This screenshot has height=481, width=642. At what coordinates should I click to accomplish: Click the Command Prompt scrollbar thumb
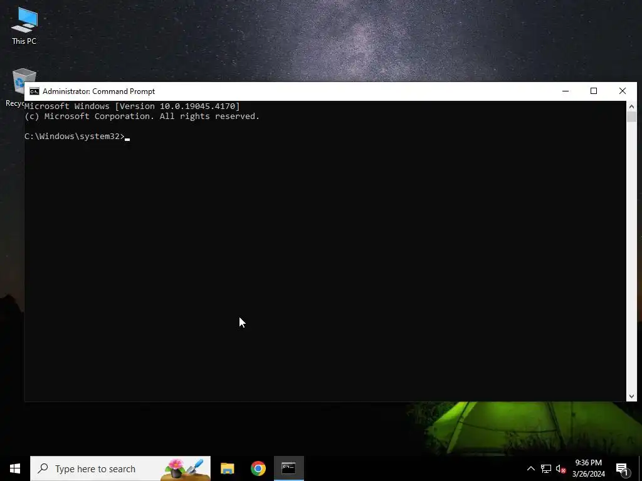[x=631, y=116]
